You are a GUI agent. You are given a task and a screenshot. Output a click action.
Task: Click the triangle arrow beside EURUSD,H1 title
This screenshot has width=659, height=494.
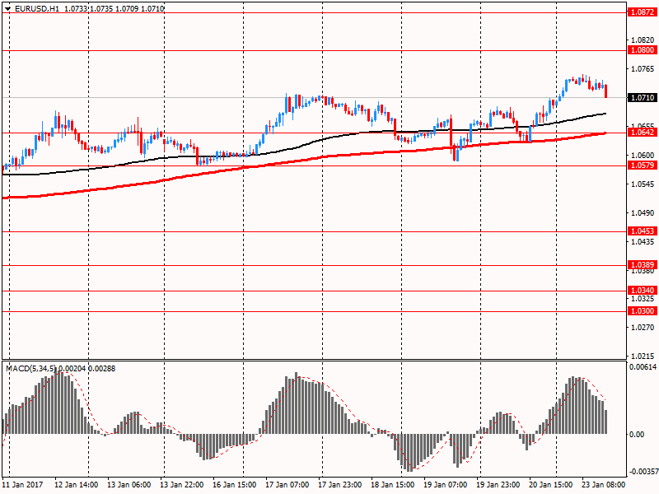coord(7,8)
